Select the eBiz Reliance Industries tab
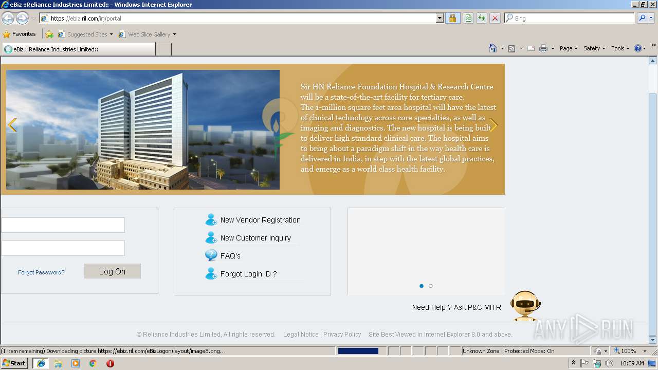 pyautogui.click(x=78, y=49)
